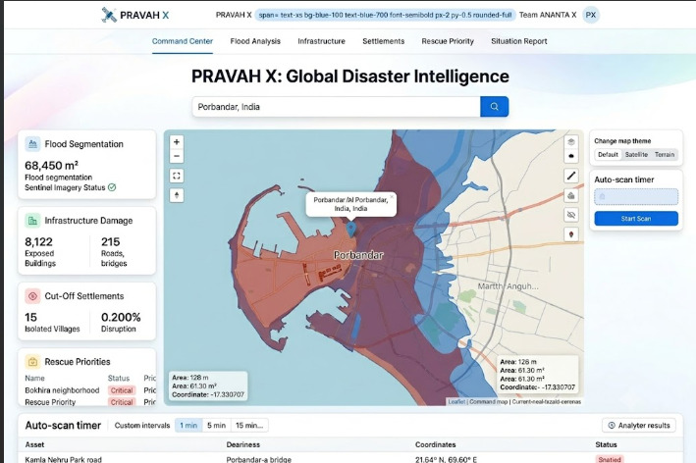Select the 5 min scan interval

[216, 426]
